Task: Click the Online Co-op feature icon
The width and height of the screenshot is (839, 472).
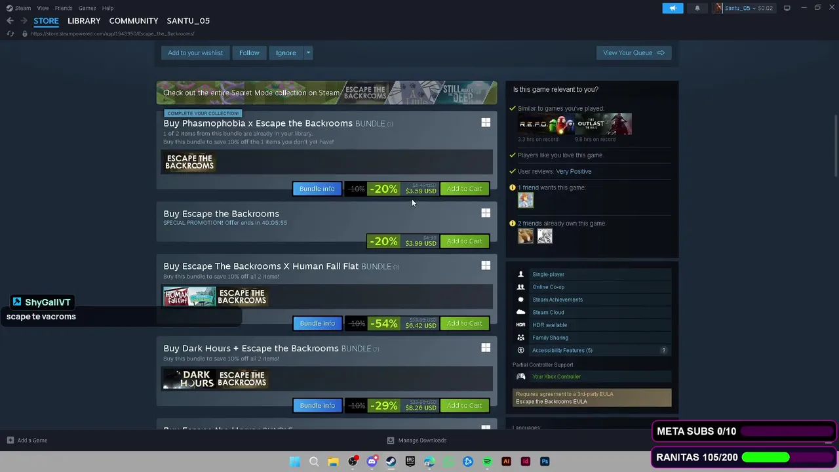Action: 521,287
